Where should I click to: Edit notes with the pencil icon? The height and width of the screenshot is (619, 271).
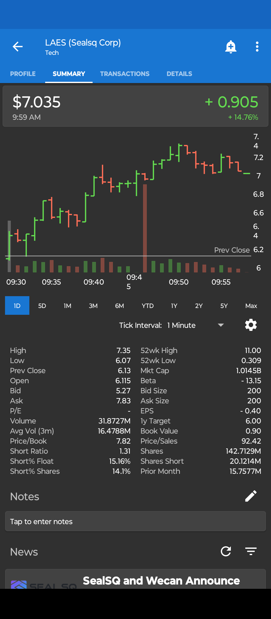(251, 496)
